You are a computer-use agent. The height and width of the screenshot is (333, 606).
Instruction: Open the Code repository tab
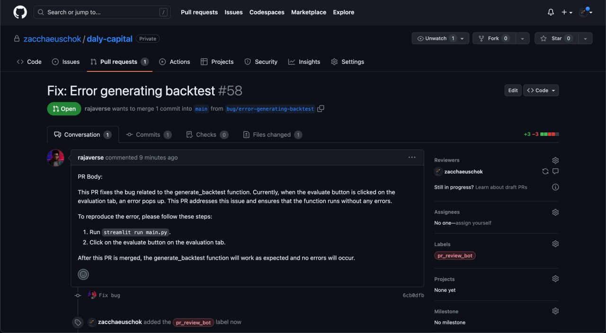click(29, 62)
